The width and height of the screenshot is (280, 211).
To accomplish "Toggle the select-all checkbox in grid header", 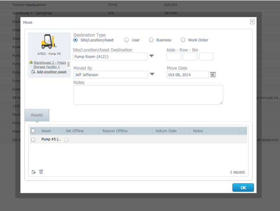I will tap(33, 131).
